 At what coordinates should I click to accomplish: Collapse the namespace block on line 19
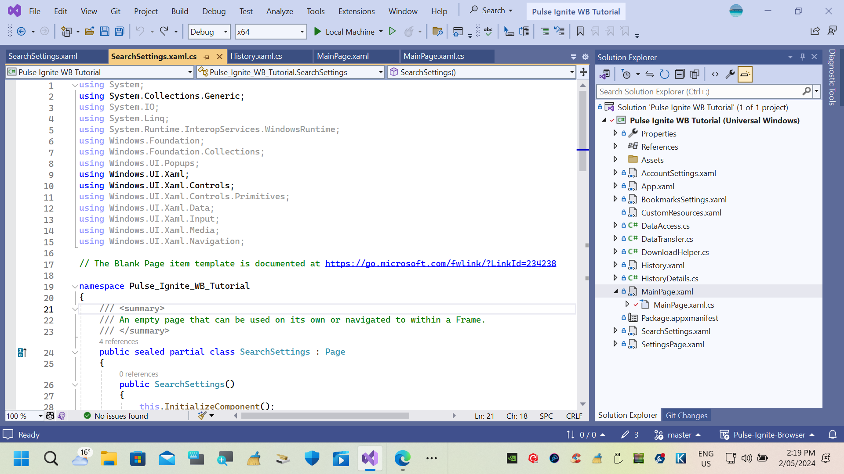point(75,287)
